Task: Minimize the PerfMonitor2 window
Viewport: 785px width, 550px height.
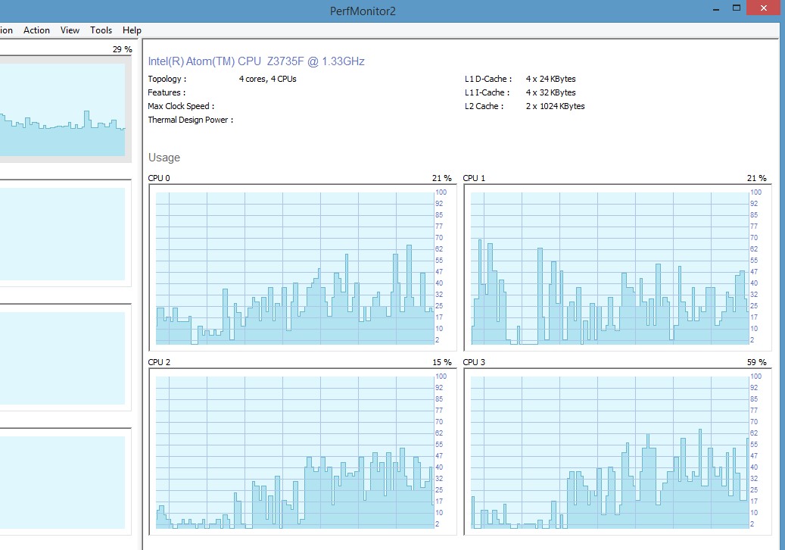Action: point(716,8)
